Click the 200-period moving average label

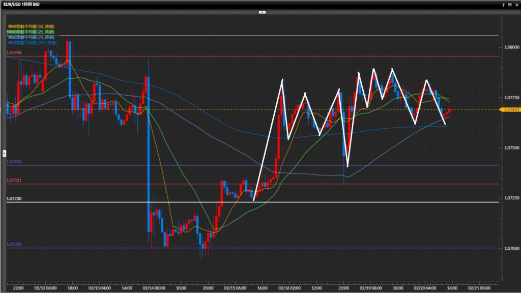(32, 43)
